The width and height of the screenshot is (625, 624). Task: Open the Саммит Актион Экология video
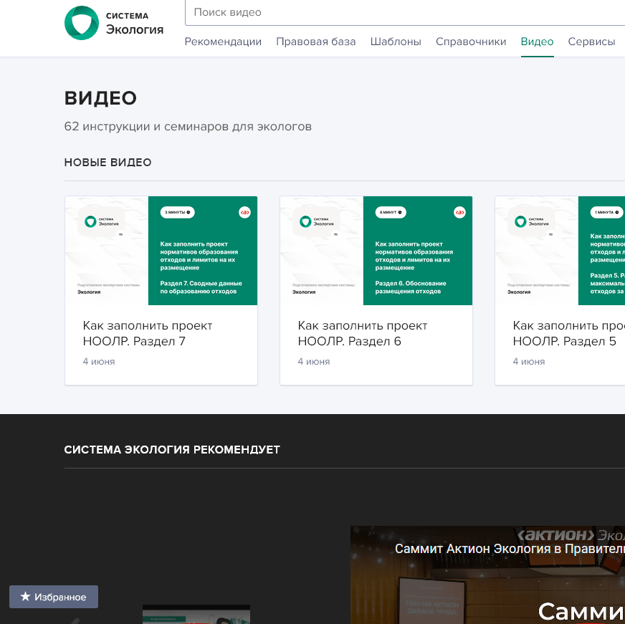pos(487,575)
